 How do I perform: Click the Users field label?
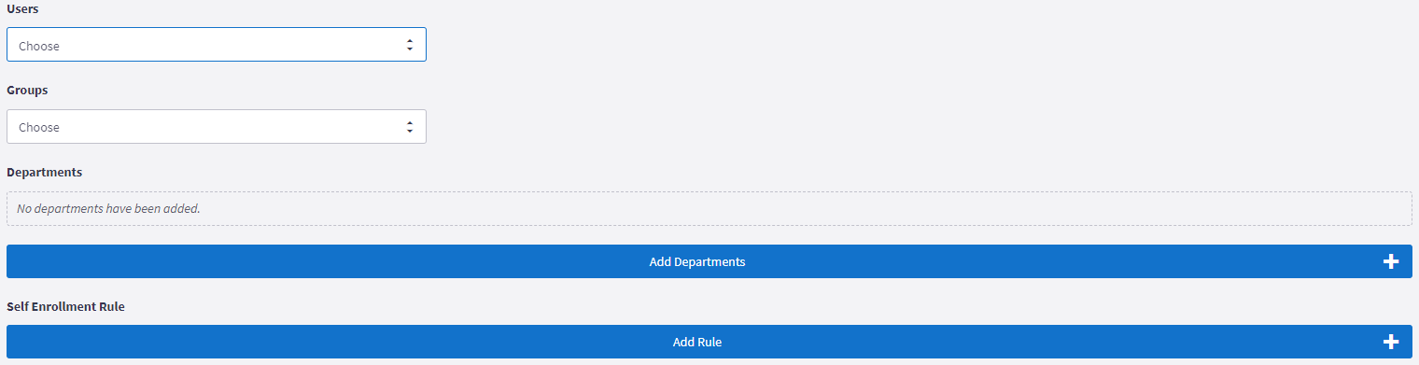tap(22, 8)
